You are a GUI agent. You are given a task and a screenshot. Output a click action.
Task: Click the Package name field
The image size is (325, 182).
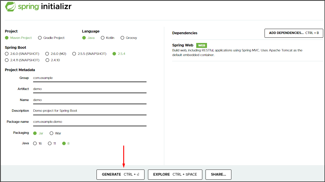(89, 122)
